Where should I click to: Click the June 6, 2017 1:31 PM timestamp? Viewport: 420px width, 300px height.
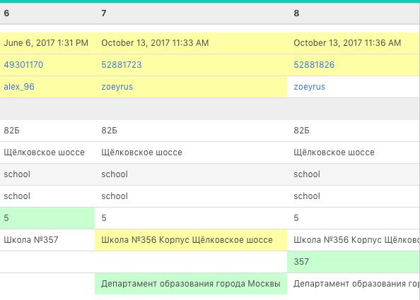[46, 43]
